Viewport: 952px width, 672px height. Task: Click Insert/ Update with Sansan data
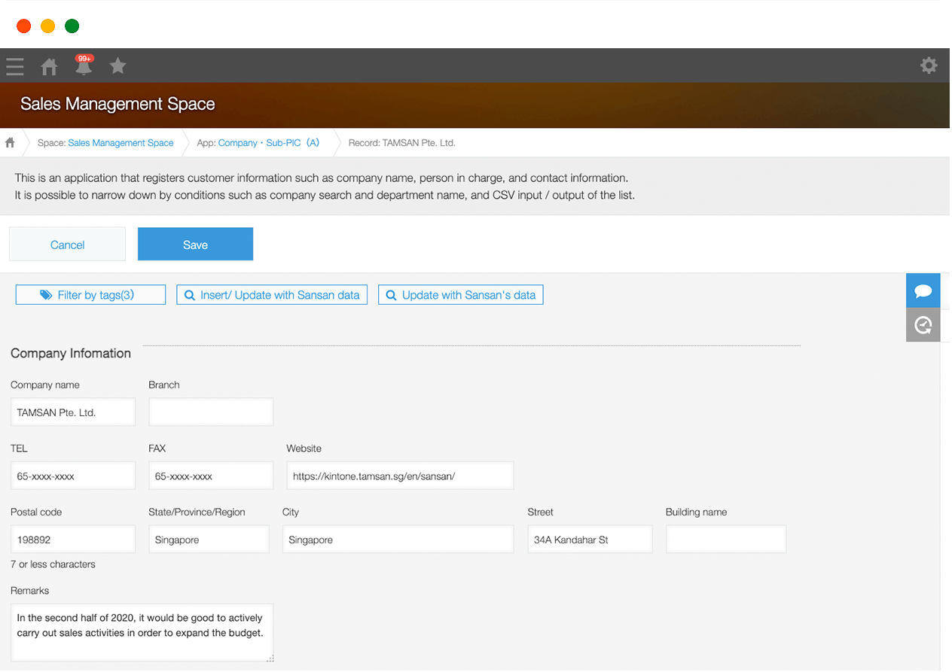(272, 295)
